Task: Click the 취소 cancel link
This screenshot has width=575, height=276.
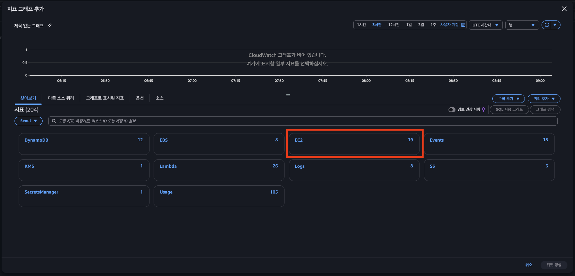Action: point(529,265)
